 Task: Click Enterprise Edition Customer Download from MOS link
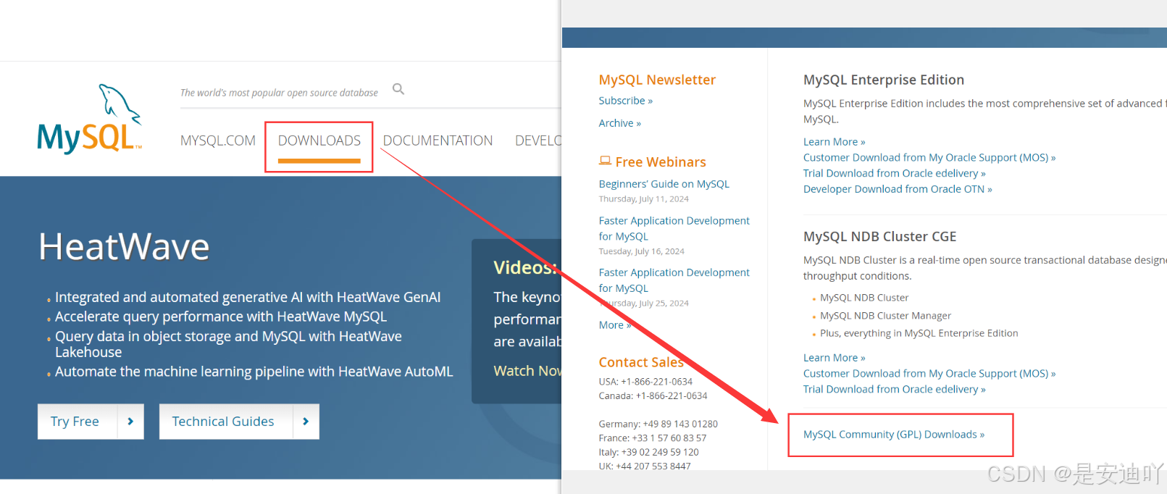pyautogui.click(x=929, y=158)
